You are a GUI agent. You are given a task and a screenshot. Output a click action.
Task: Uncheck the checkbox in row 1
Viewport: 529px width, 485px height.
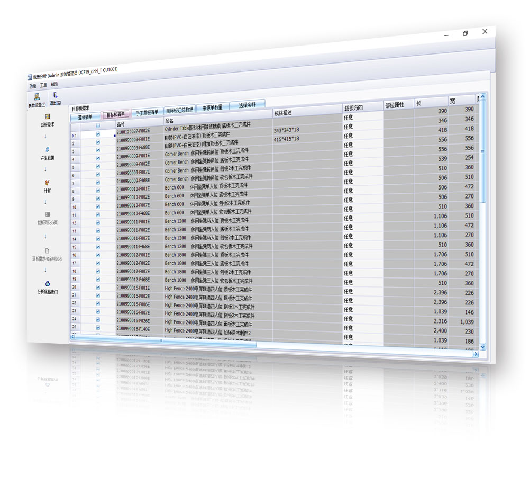tap(98, 134)
